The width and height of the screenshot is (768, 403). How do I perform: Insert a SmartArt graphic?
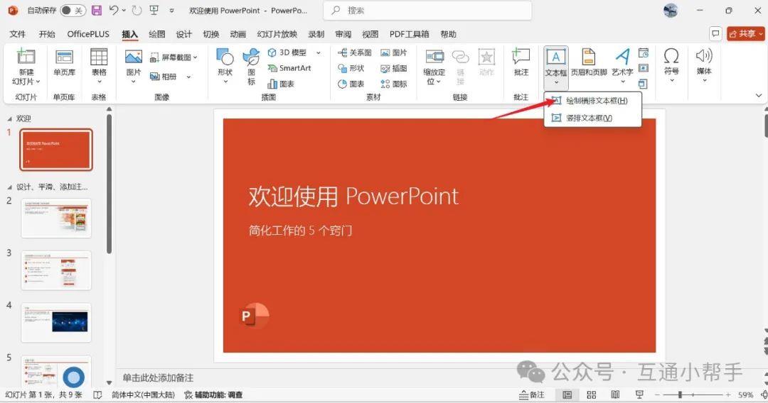[289, 68]
